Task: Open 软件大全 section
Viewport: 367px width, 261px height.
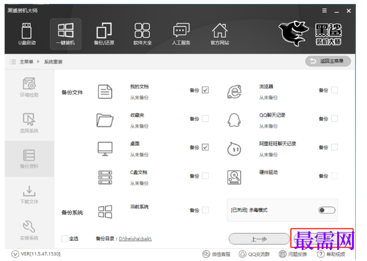Action: point(143,34)
